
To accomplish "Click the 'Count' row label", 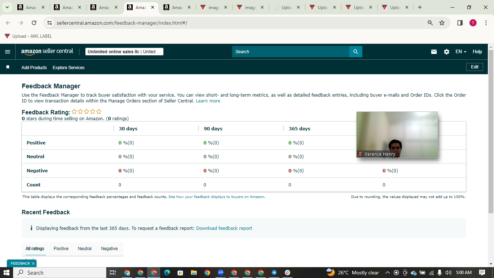I will click(34, 185).
